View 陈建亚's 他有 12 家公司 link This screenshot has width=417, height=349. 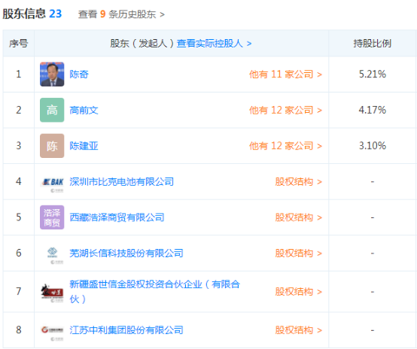tap(285, 146)
